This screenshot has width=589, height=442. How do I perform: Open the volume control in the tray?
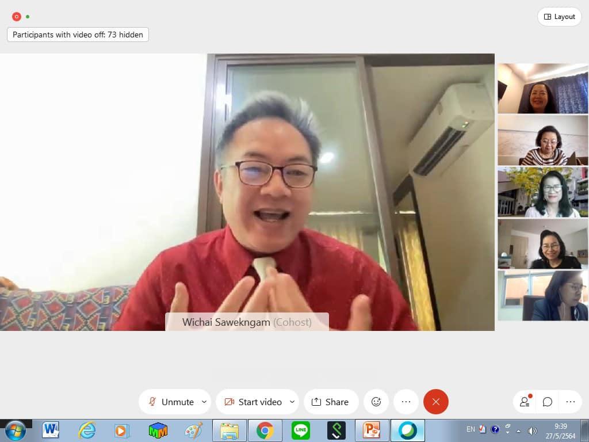[x=532, y=430]
